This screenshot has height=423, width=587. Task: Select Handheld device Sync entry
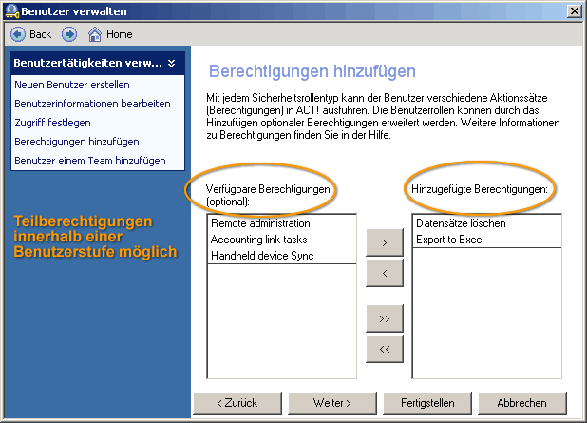click(262, 256)
